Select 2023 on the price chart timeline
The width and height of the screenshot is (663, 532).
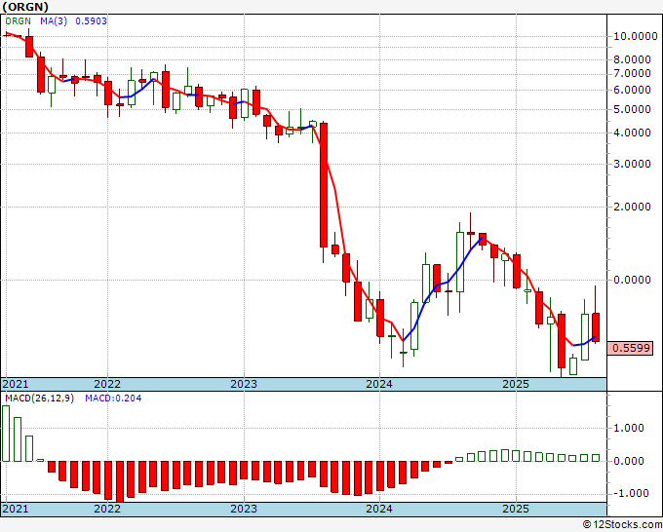[244, 384]
